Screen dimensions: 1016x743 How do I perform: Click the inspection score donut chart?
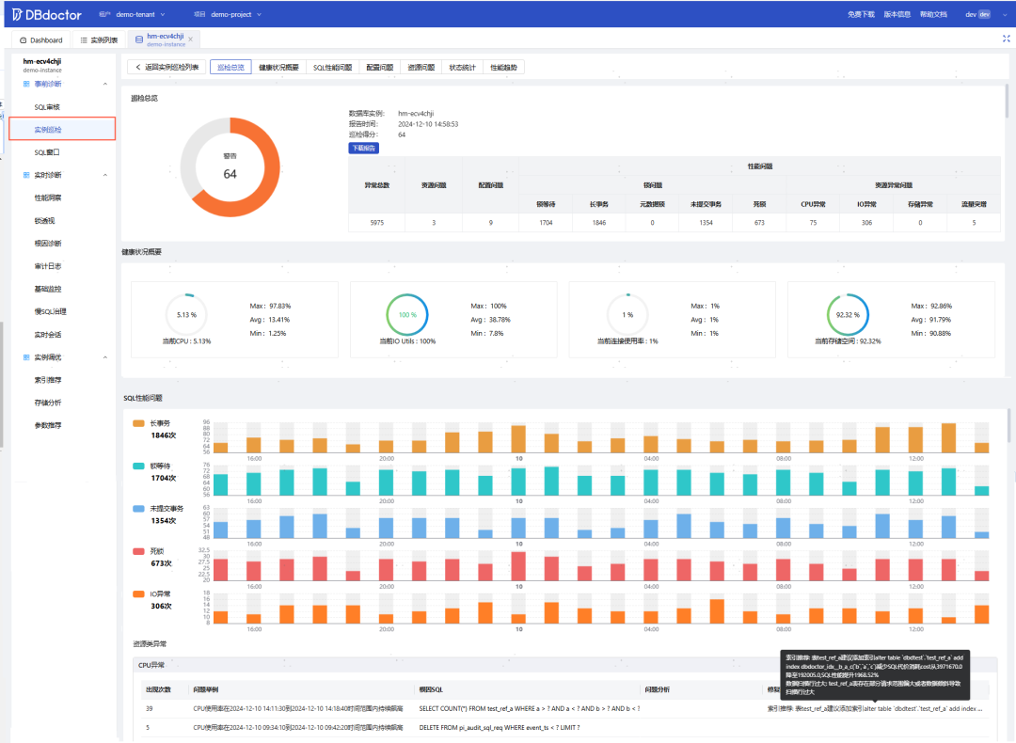[x=230, y=167]
